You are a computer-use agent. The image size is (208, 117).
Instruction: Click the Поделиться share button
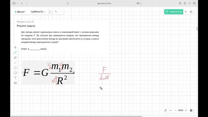click(x=174, y=12)
